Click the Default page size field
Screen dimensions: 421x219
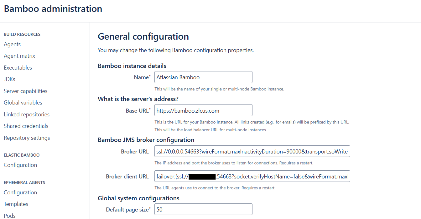tap(203, 209)
